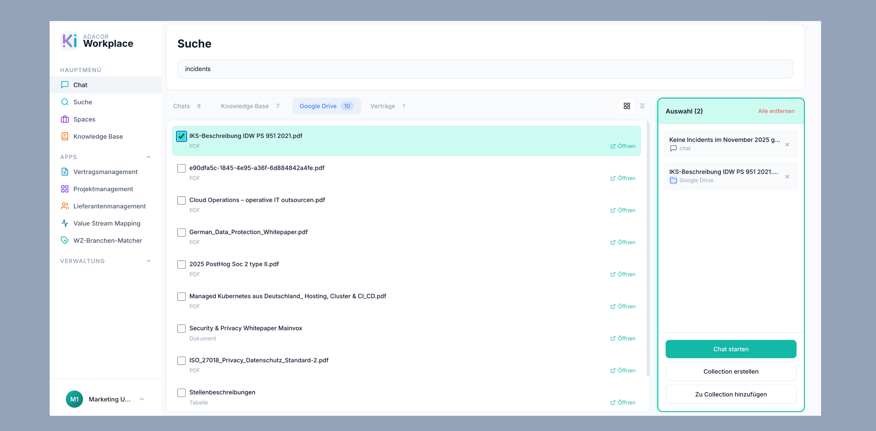876x431 pixels.
Task: Click open icon for Security & Privacy Whitepaper
Action: (613, 338)
